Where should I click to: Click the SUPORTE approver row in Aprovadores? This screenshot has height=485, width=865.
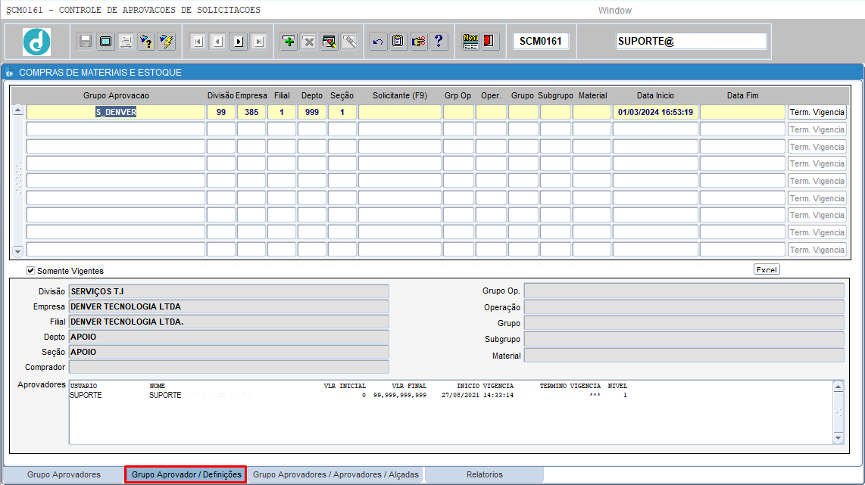348,395
